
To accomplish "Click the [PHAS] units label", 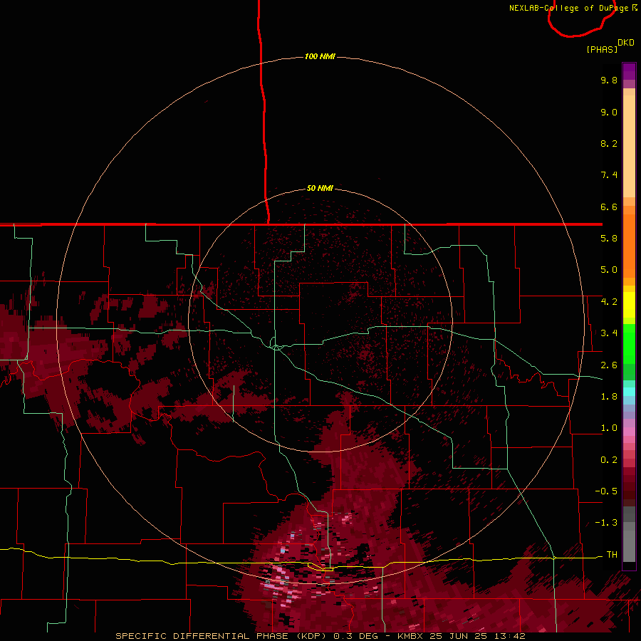I will pyautogui.click(x=602, y=49).
